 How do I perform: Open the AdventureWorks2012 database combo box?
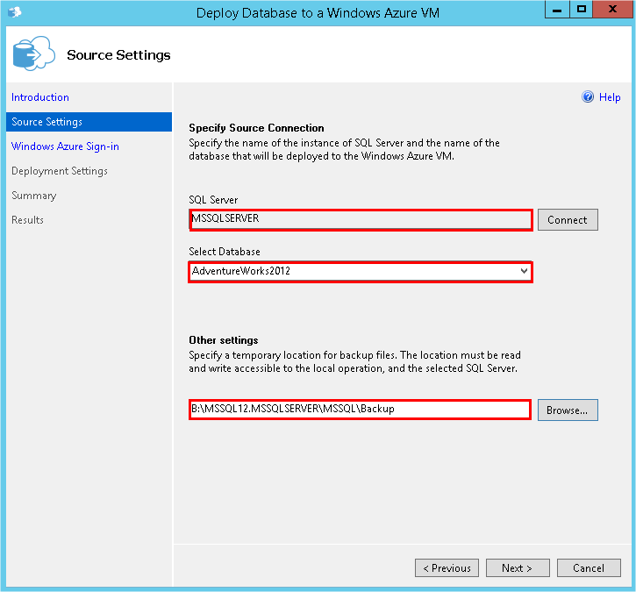click(x=361, y=271)
